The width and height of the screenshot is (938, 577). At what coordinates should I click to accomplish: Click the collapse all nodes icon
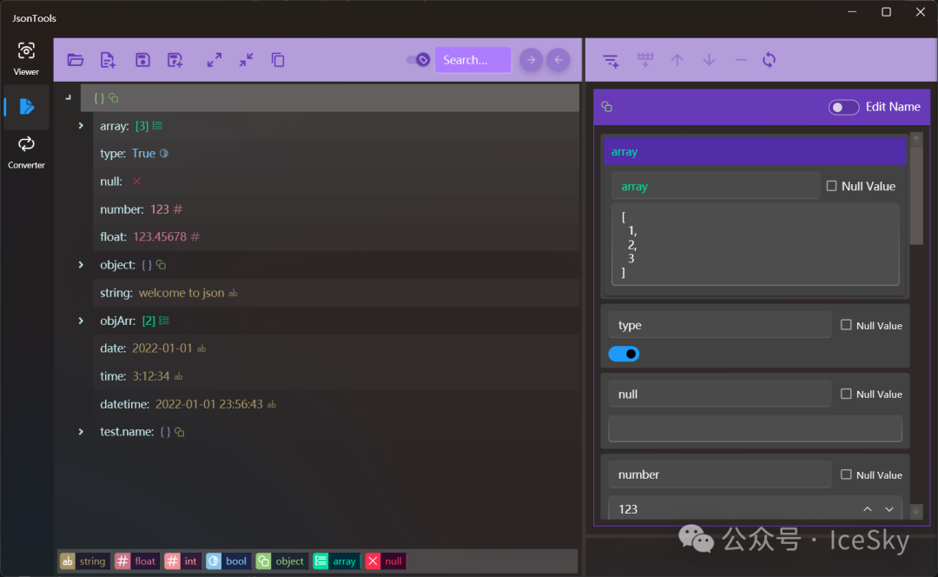point(246,60)
